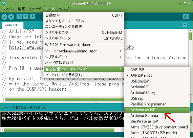Image resolution: width=193 pixels, height=138 pixels.
Task: Click the editor horizontal scrollbar bar
Action: 65,99
